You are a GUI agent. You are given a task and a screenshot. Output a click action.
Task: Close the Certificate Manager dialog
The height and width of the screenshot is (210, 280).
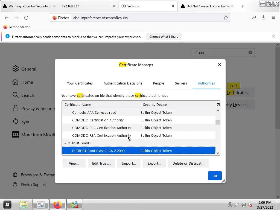pos(220,65)
